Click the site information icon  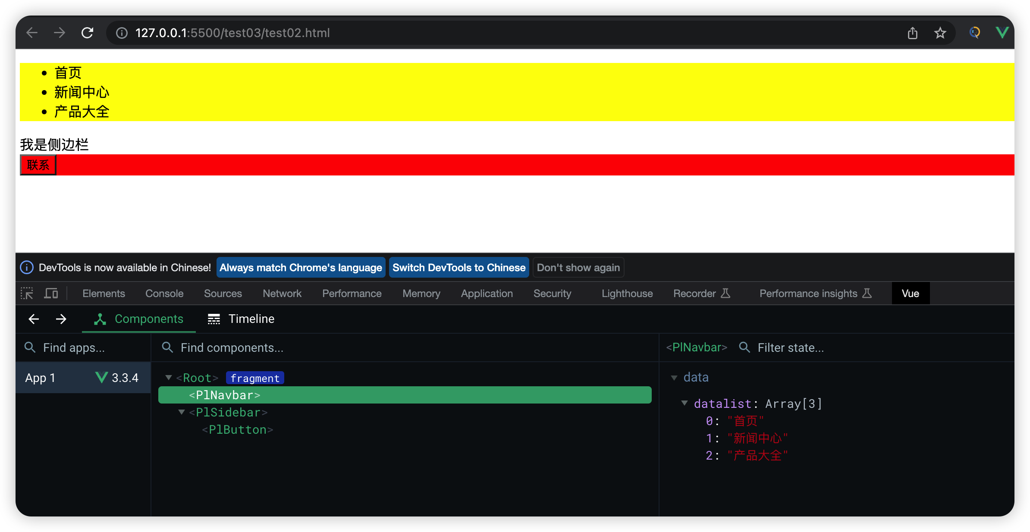122,33
